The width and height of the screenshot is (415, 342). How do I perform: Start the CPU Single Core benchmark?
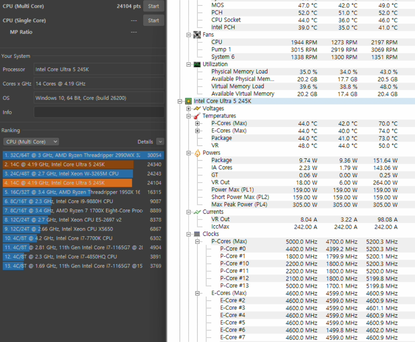pos(154,20)
